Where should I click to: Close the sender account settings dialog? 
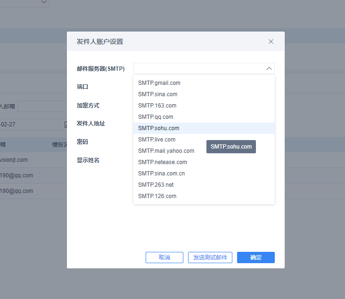tap(271, 42)
